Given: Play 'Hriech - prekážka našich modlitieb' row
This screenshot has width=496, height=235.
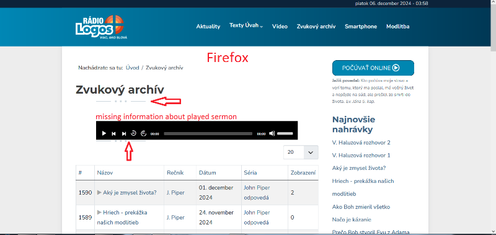Looking at the screenshot, I should (x=122, y=217).
